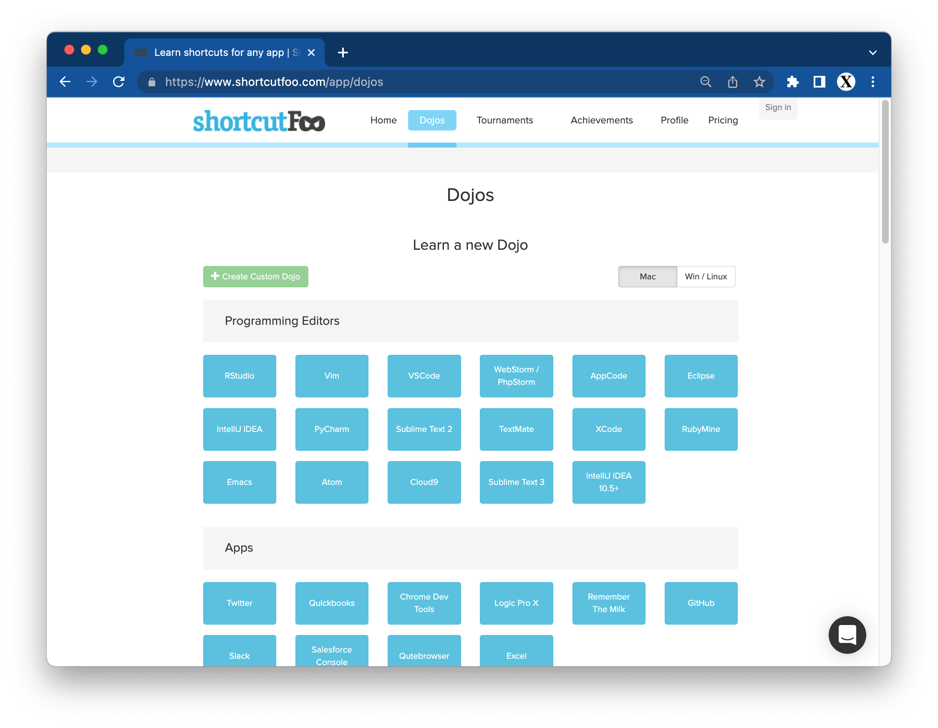The height and width of the screenshot is (728, 938).
Task: Open the Atom dojo
Action: tap(332, 482)
